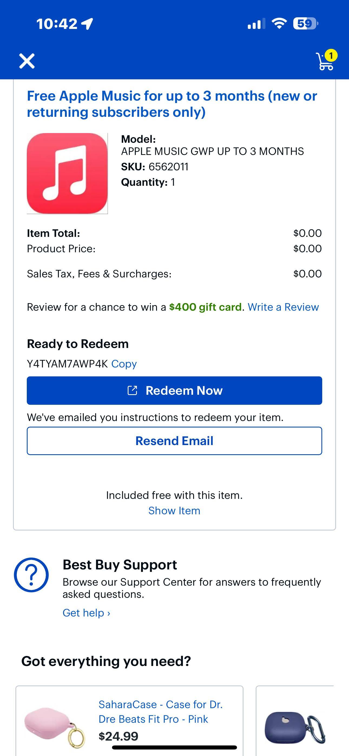
Task: Tap the cellular signal bars
Action: click(x=256, y=24)
